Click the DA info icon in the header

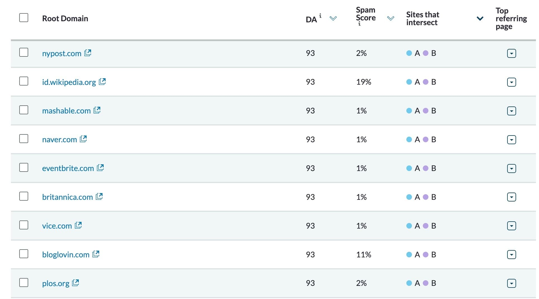pos(320,16)
